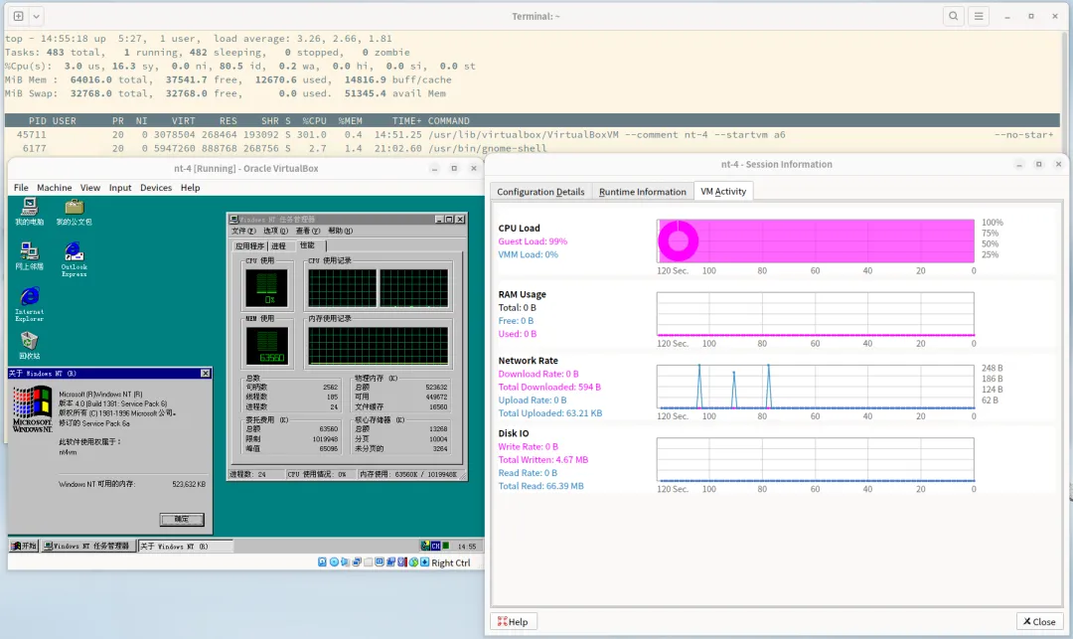
Task: Open the terminal hamburger menu
Action: tap(980, 16)
